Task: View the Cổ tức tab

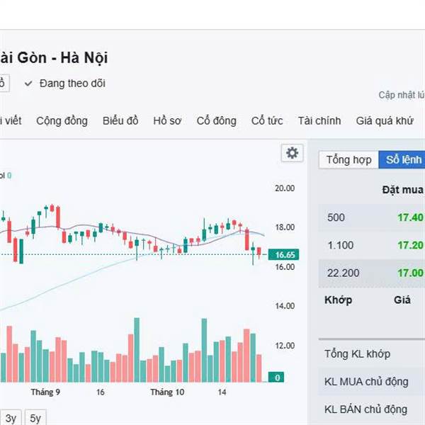Action: pos(267,120)
